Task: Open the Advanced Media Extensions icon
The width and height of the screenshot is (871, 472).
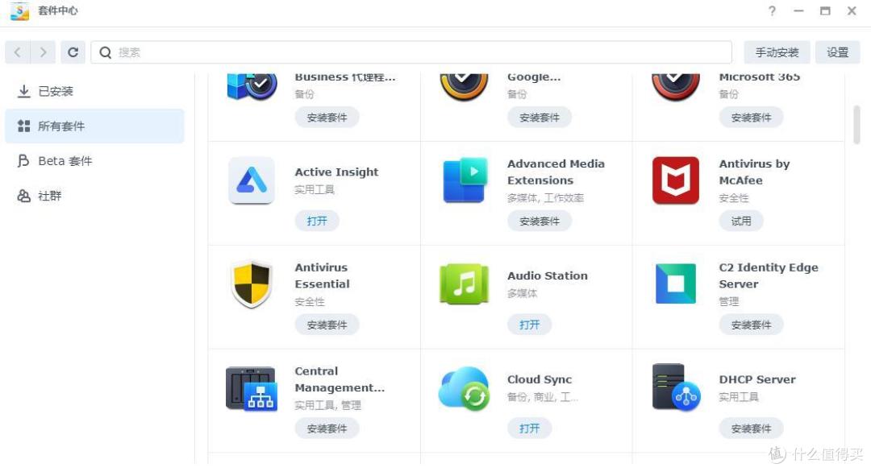Action: point(465,180)
